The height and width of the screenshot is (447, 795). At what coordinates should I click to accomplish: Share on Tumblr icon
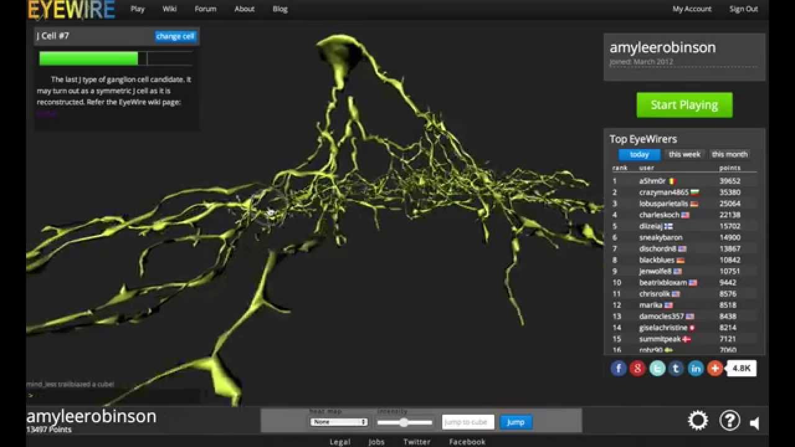click(x=676, y=368)
